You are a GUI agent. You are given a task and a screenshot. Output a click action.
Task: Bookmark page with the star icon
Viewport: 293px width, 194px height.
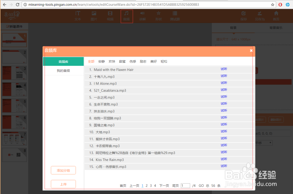272,5
